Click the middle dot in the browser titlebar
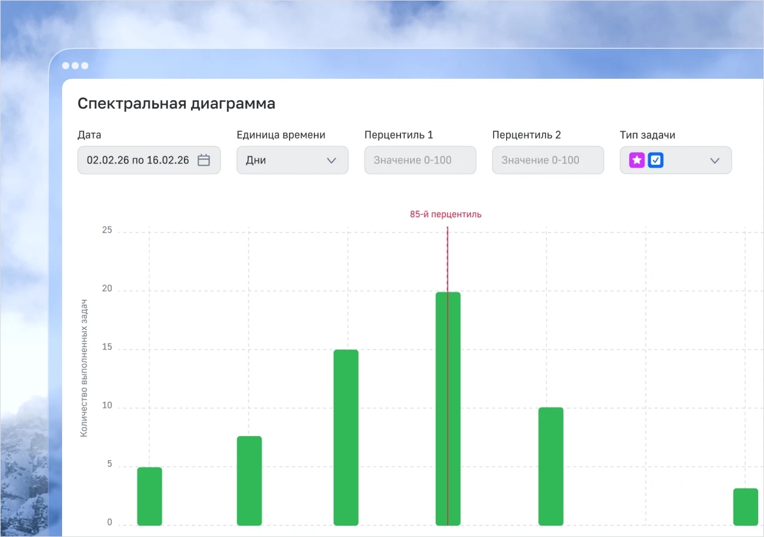This screenshot has height=537, width=764. (75, 66)
